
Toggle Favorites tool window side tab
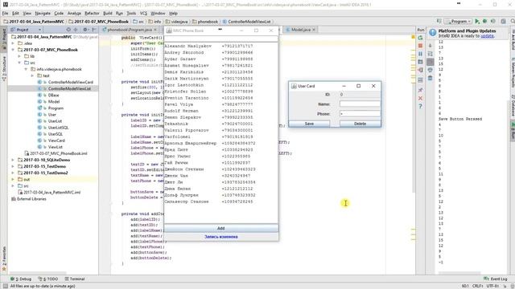coord(4,258)
